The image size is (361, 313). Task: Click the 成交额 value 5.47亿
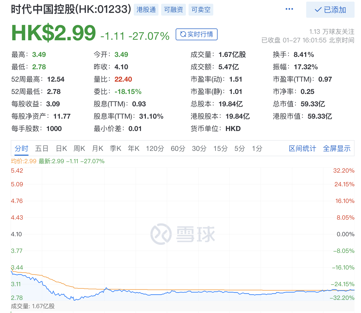pyautogui.click(x=229, y=67)
